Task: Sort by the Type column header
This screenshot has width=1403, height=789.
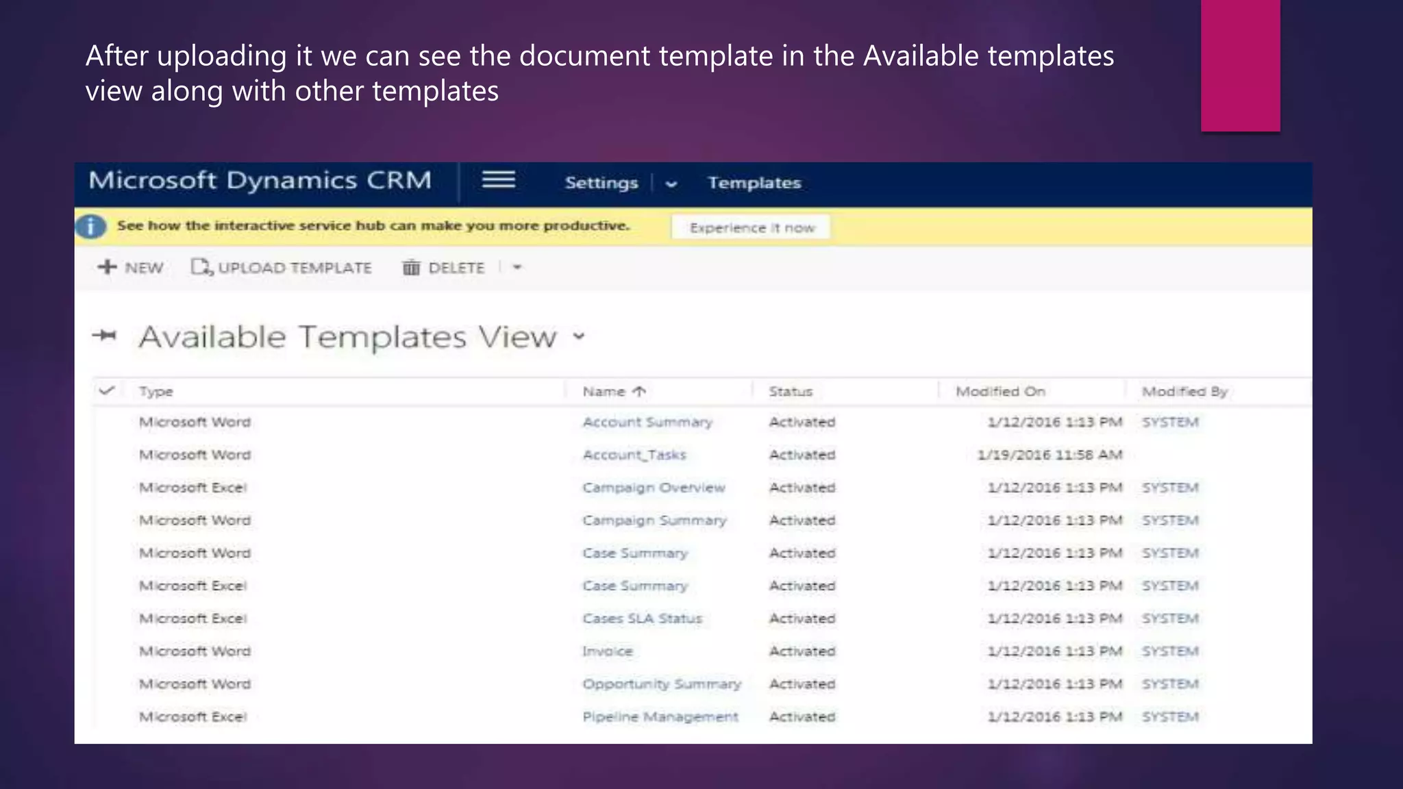Action: [x=156, y=392]
